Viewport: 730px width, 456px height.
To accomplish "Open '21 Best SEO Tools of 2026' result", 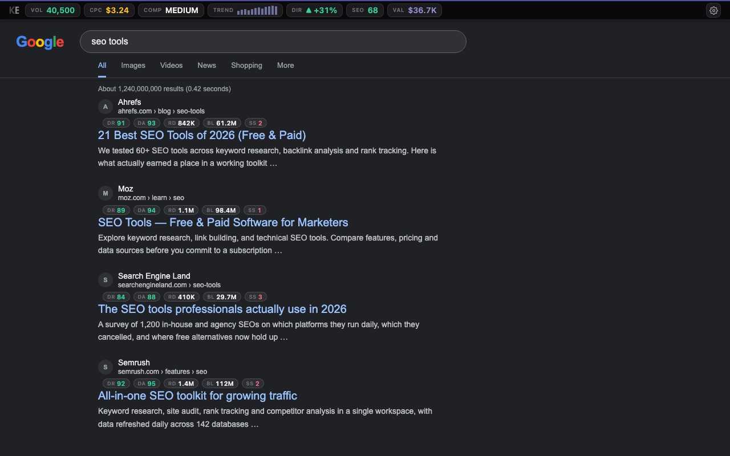I will (x=202, y=135).
